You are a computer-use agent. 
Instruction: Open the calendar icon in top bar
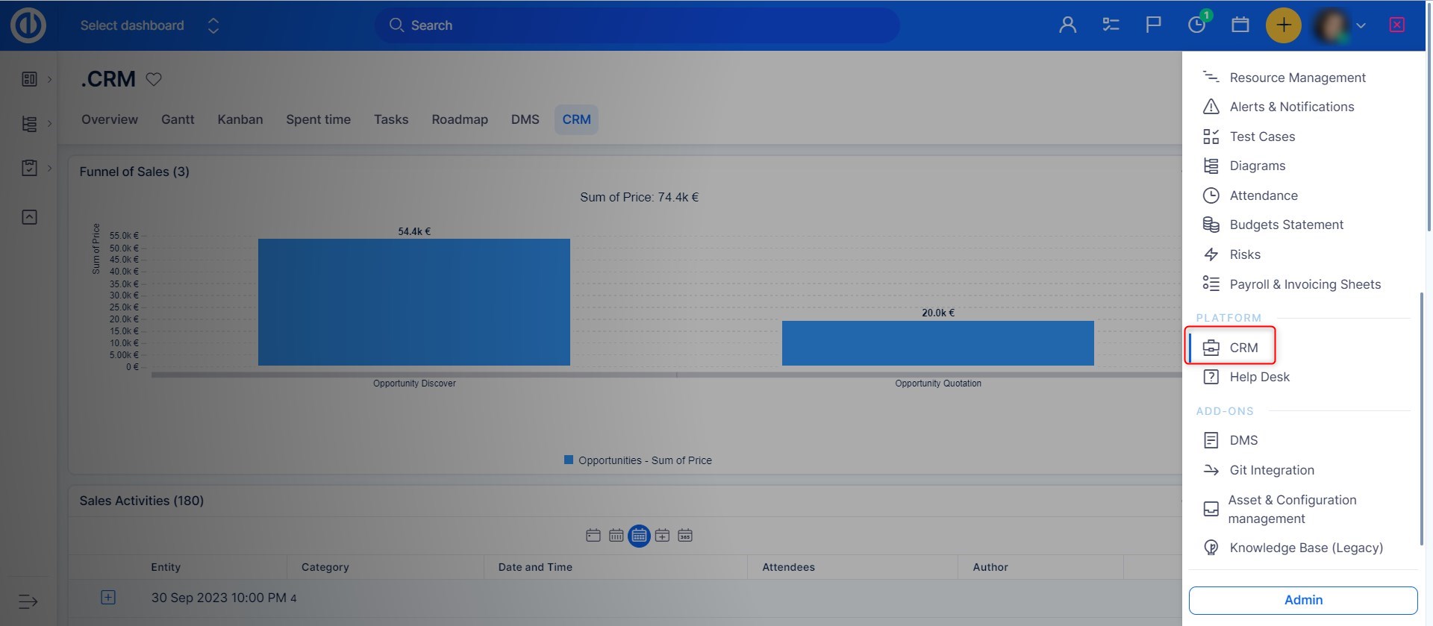(x=1240, y=25)
